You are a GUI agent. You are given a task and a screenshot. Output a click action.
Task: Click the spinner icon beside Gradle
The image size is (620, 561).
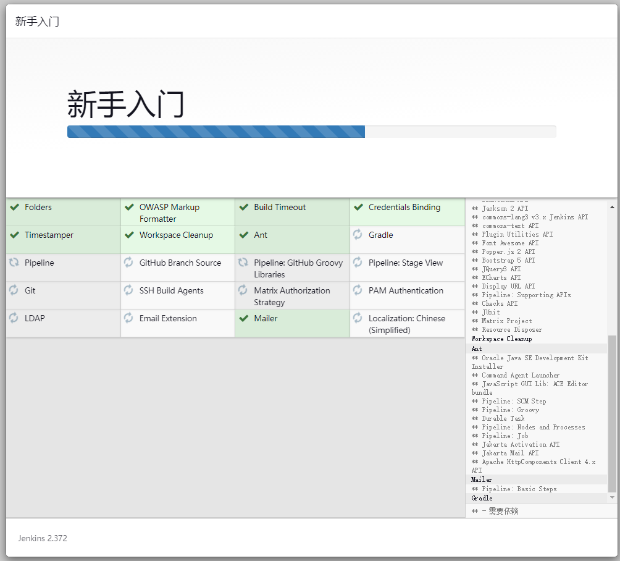click(x=358, y=235)
